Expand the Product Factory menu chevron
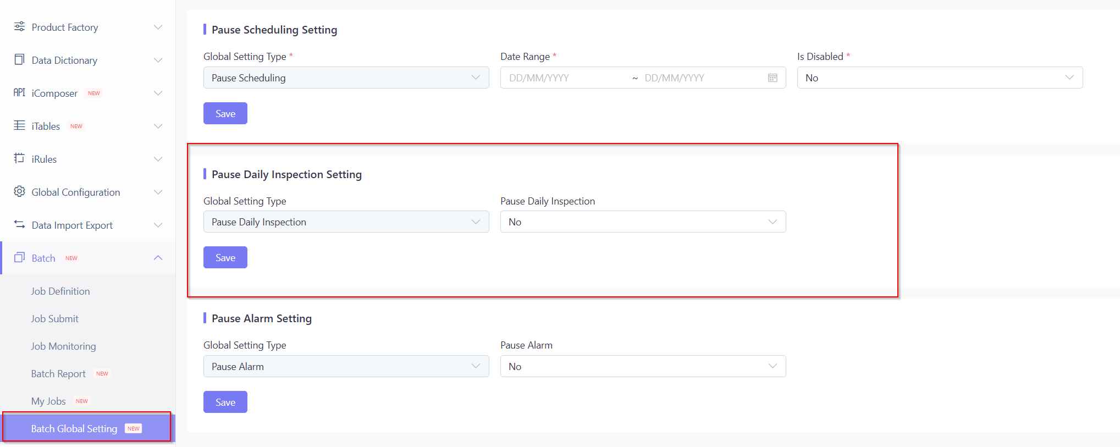 pyautogui.click(x=158, y=27)
